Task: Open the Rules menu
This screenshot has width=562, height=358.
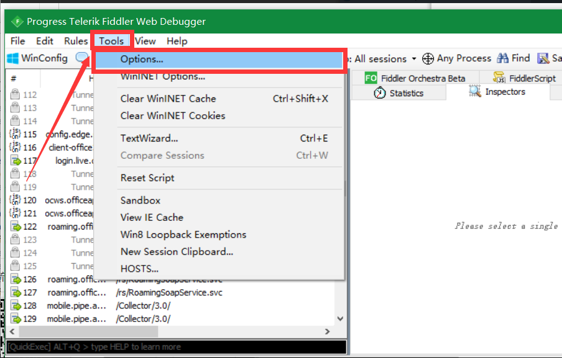Action: [76, 41]
